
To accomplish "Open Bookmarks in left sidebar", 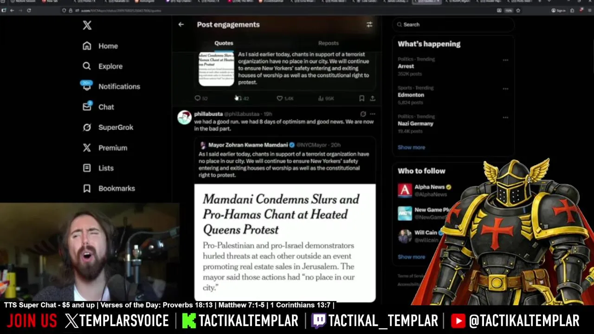I will tap(109, 188).
